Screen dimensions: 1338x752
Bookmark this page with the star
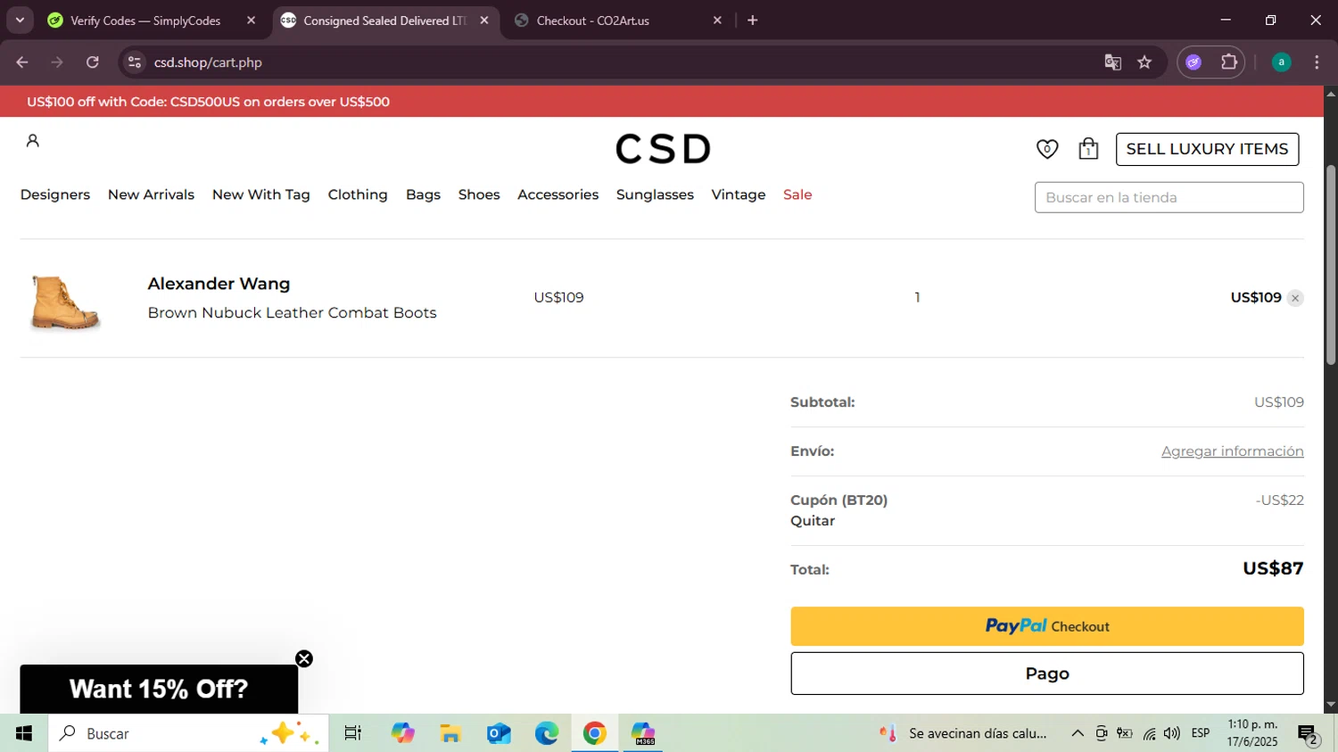click(x=1144, y=62)
